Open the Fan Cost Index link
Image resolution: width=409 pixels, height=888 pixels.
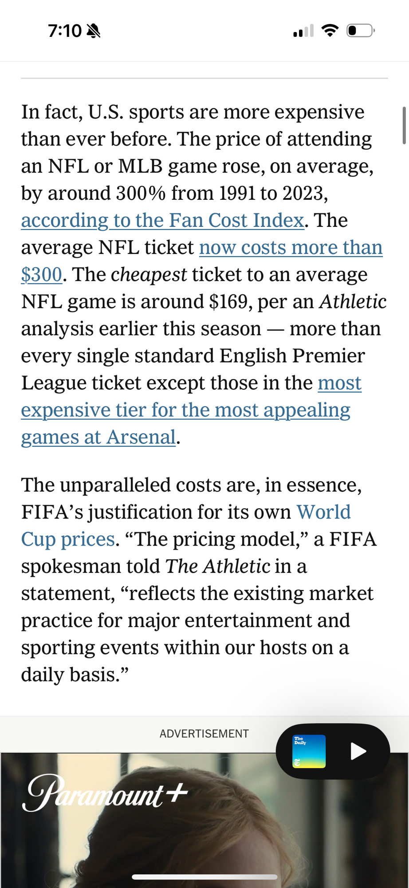click(x=162, y=220)
